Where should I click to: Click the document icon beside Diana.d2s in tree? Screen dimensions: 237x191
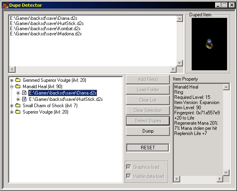[x=24, y=93]
